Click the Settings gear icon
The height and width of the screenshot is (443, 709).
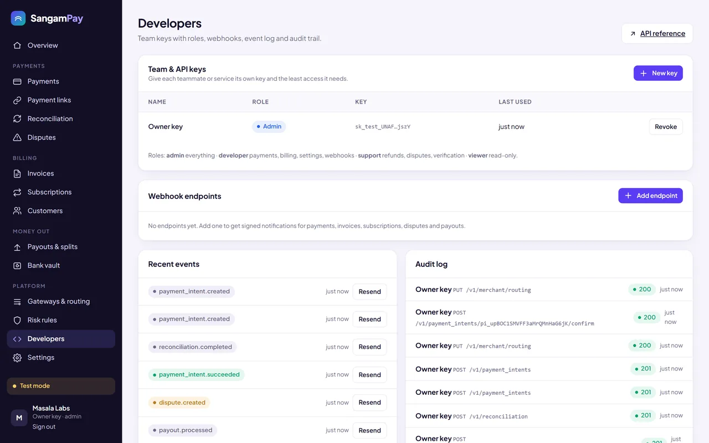[x=17, y=358]
